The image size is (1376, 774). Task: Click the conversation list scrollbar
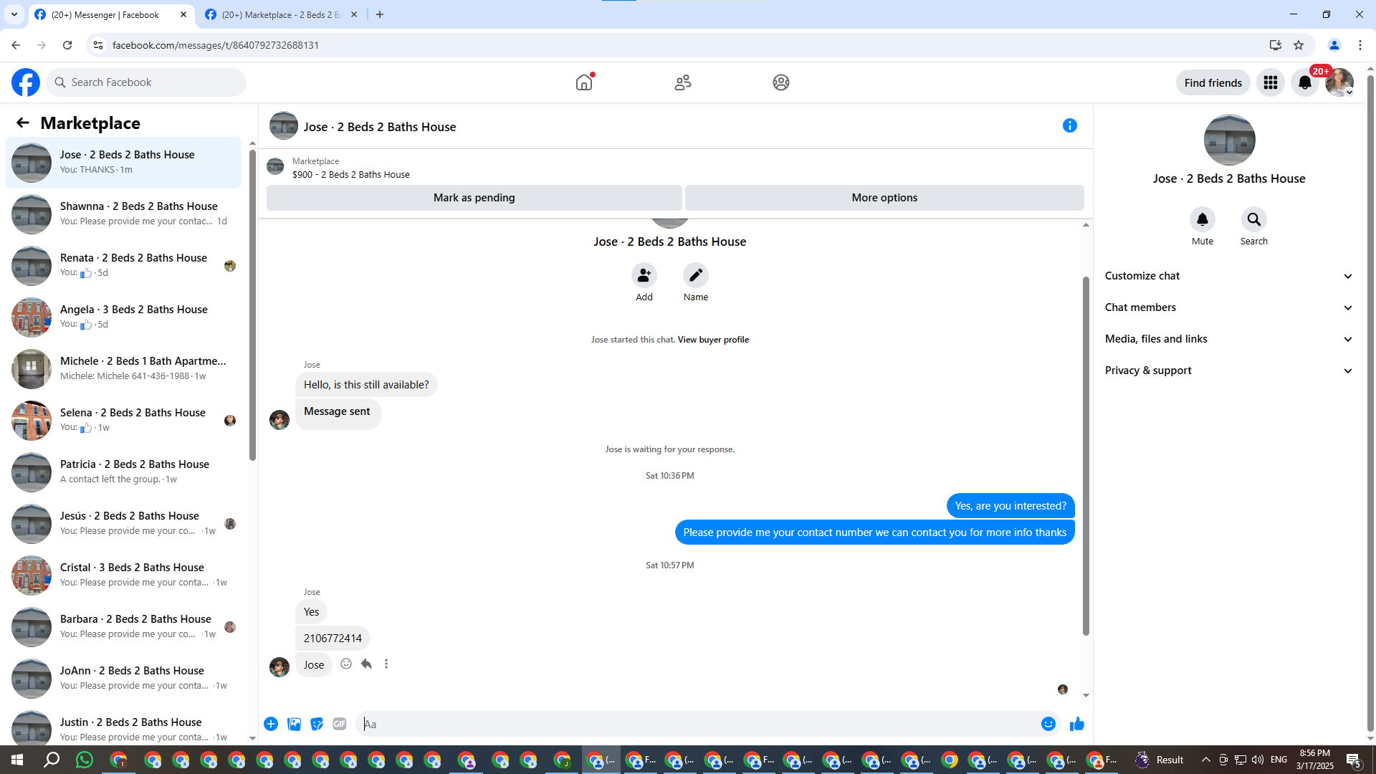tap(252, 305)
